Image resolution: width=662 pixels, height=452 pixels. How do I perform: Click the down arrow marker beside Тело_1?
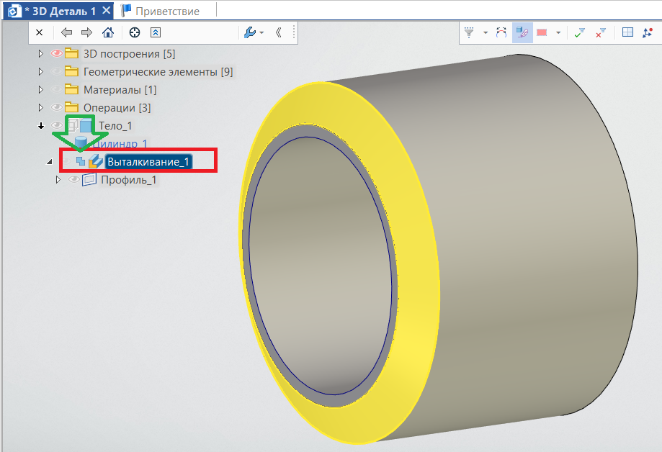point(41,125)
